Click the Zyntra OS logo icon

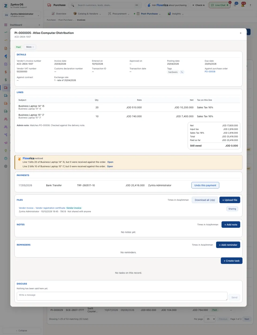coord(6,5)
